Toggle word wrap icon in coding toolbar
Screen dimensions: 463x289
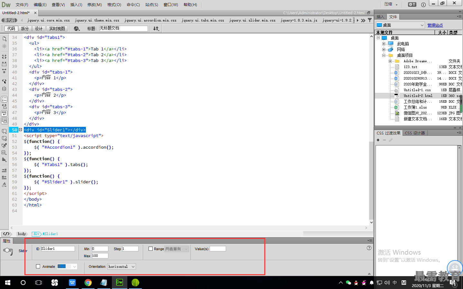4,113
